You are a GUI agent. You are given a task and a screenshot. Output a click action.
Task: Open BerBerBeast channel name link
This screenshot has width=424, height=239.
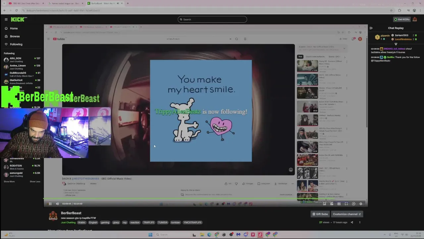point(71,213)
